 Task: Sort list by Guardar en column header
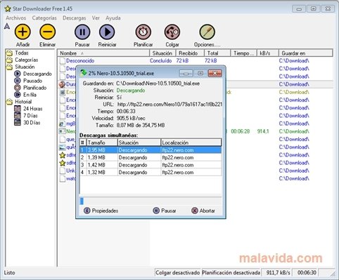click(306, 53)
